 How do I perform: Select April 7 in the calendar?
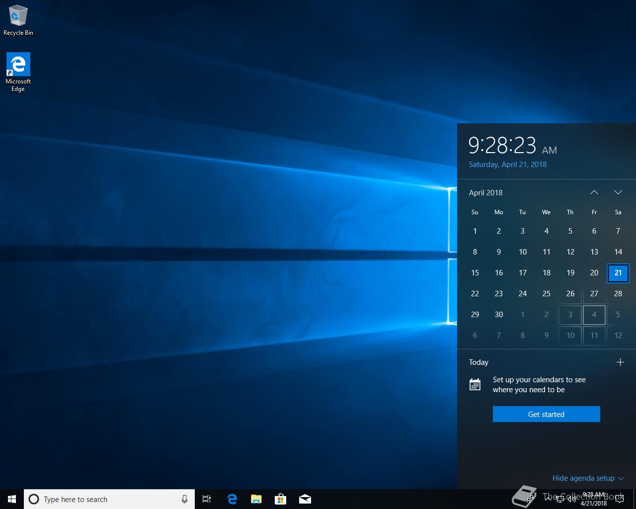[x=618, y=231]
